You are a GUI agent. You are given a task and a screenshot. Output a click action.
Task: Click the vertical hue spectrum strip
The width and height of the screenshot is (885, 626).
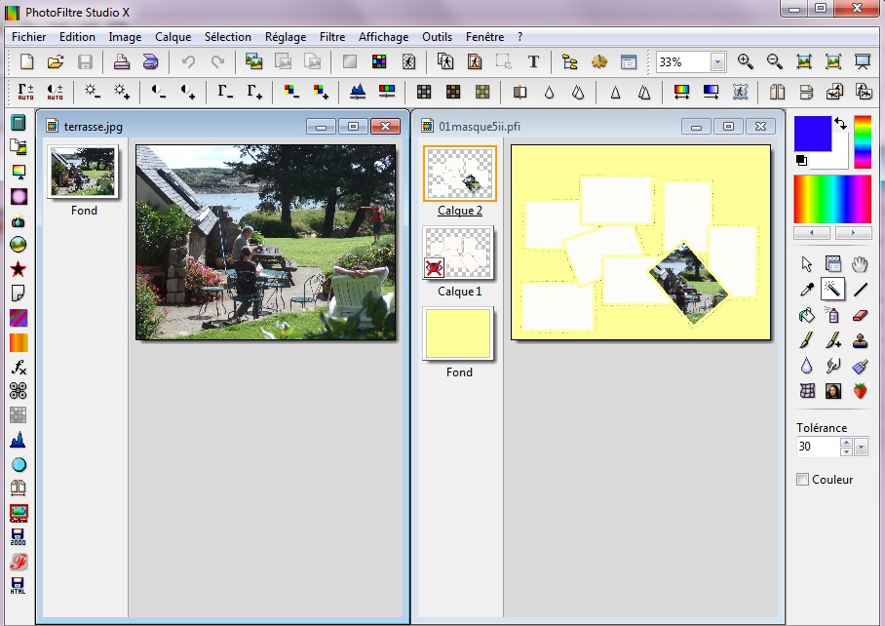point(863,141)
